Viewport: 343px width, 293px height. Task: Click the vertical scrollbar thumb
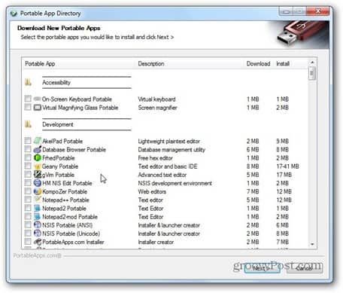point(312,73)
